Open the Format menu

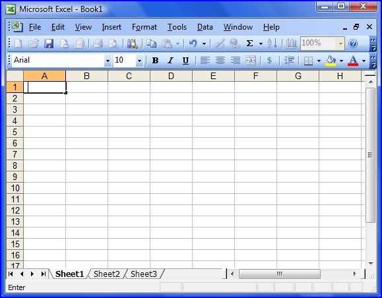point(144,27)
